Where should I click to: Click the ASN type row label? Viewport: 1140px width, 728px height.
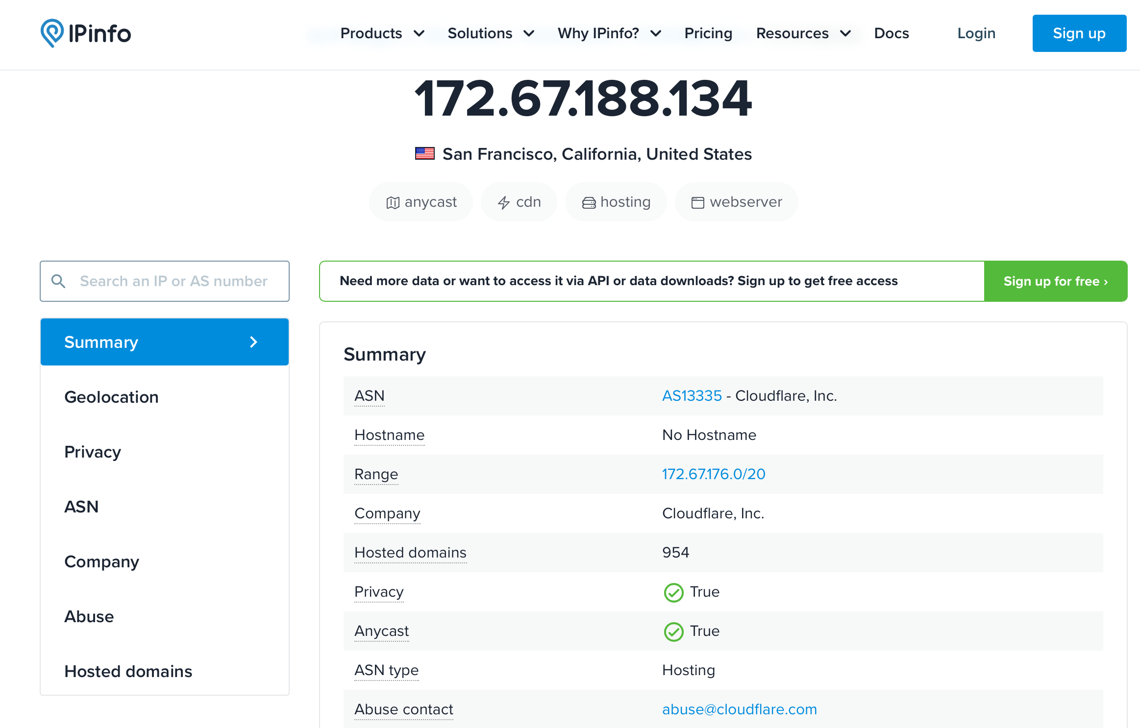click(387, 670)
